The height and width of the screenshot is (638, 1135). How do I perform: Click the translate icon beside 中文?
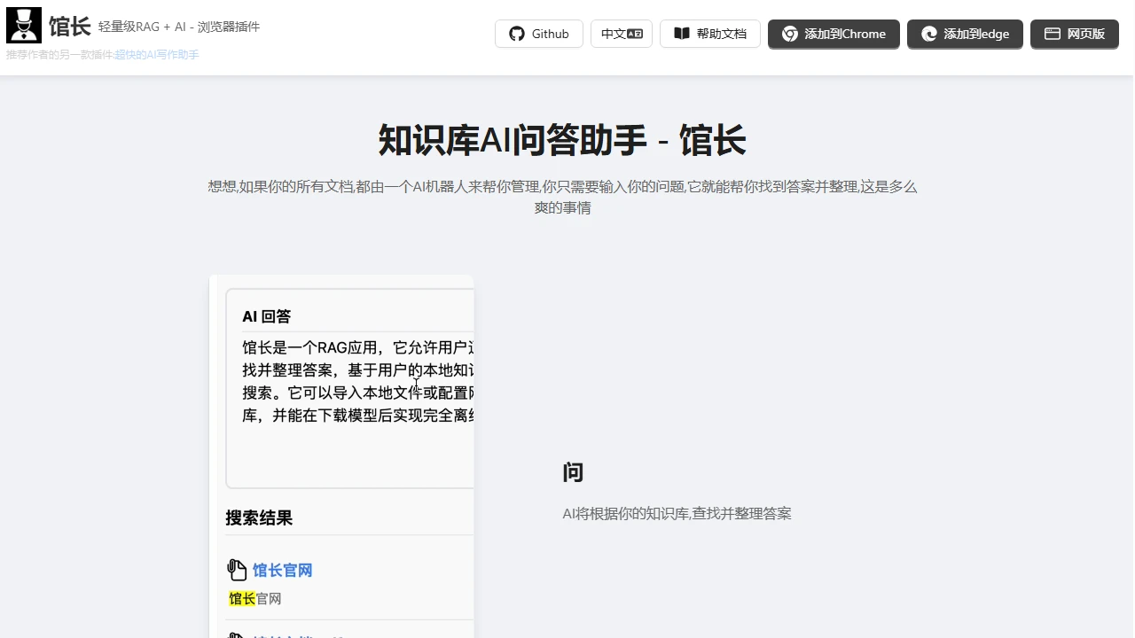[635, 34]
